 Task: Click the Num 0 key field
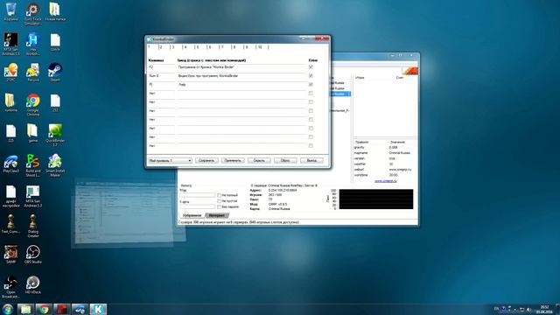[x=161, y=76]
